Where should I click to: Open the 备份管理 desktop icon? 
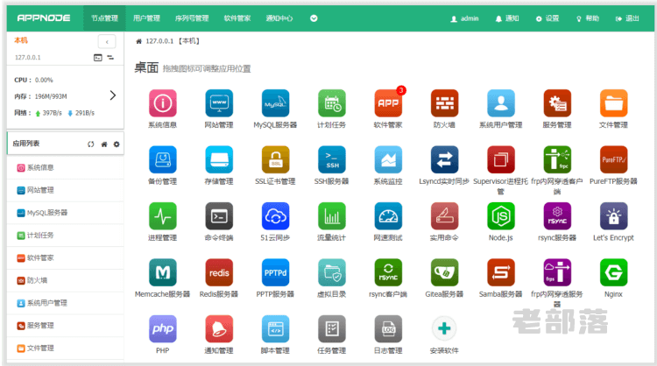[x=163, y=159]
